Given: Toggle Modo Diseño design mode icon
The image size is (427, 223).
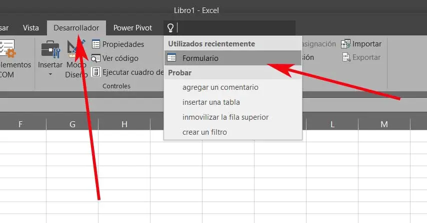Looking at the screenshot, I should (75, 48).
